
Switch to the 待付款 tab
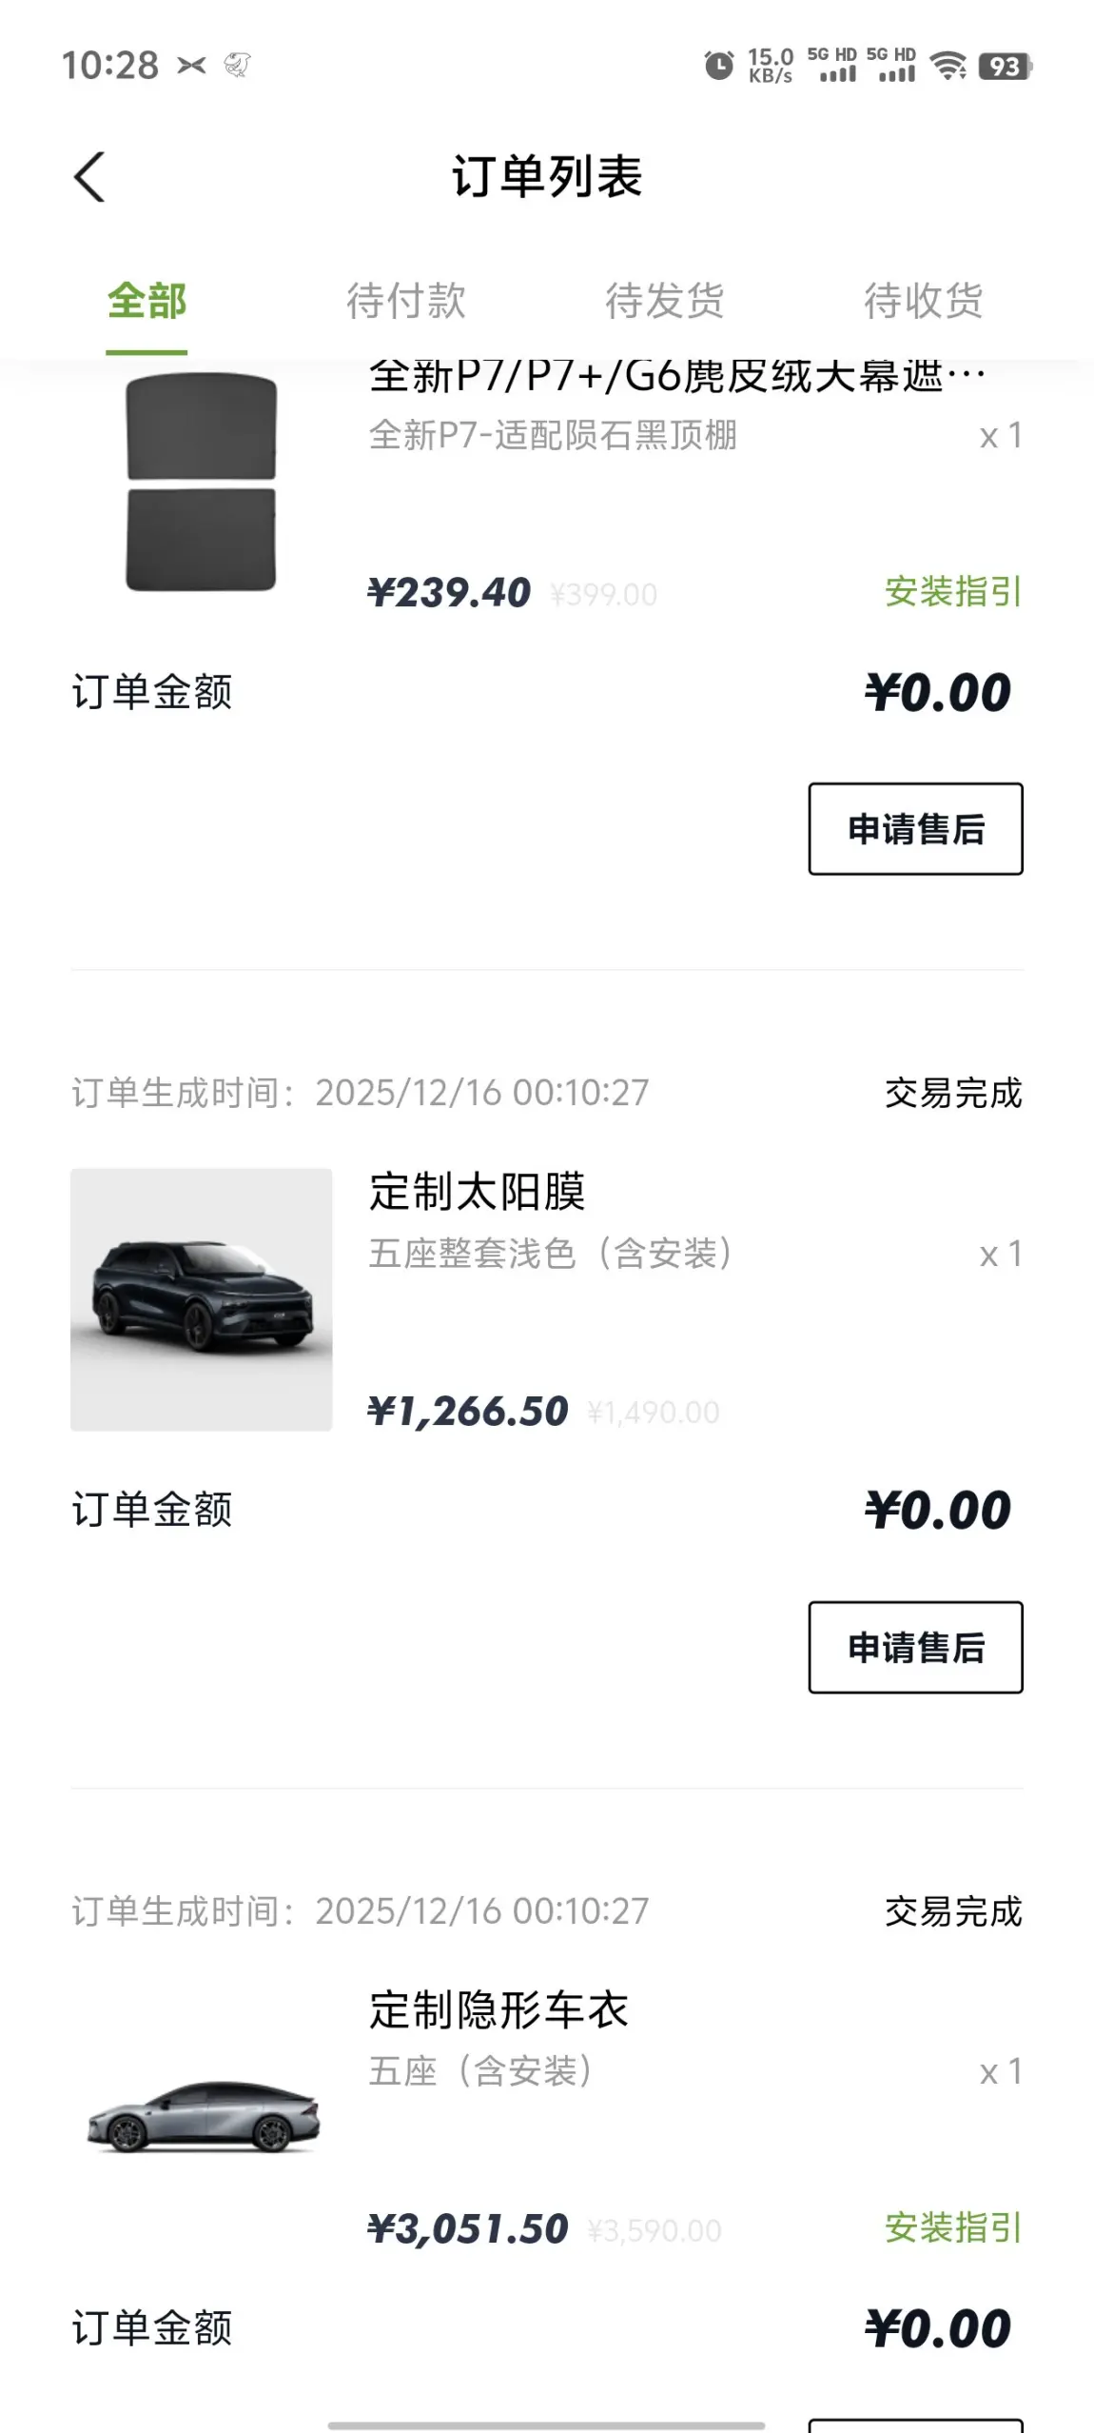(406, 302)
